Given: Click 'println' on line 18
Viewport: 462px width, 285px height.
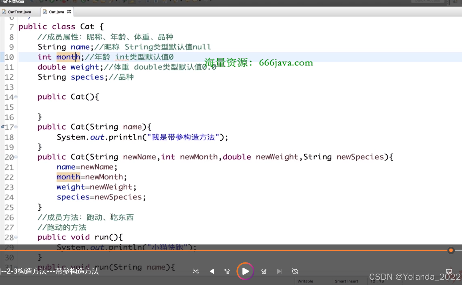Looking at the screenshot, I should [125, 137].
